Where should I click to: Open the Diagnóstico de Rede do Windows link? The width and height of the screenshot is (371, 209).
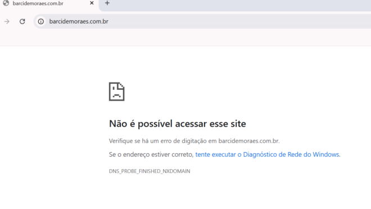[x=267, y=155]
